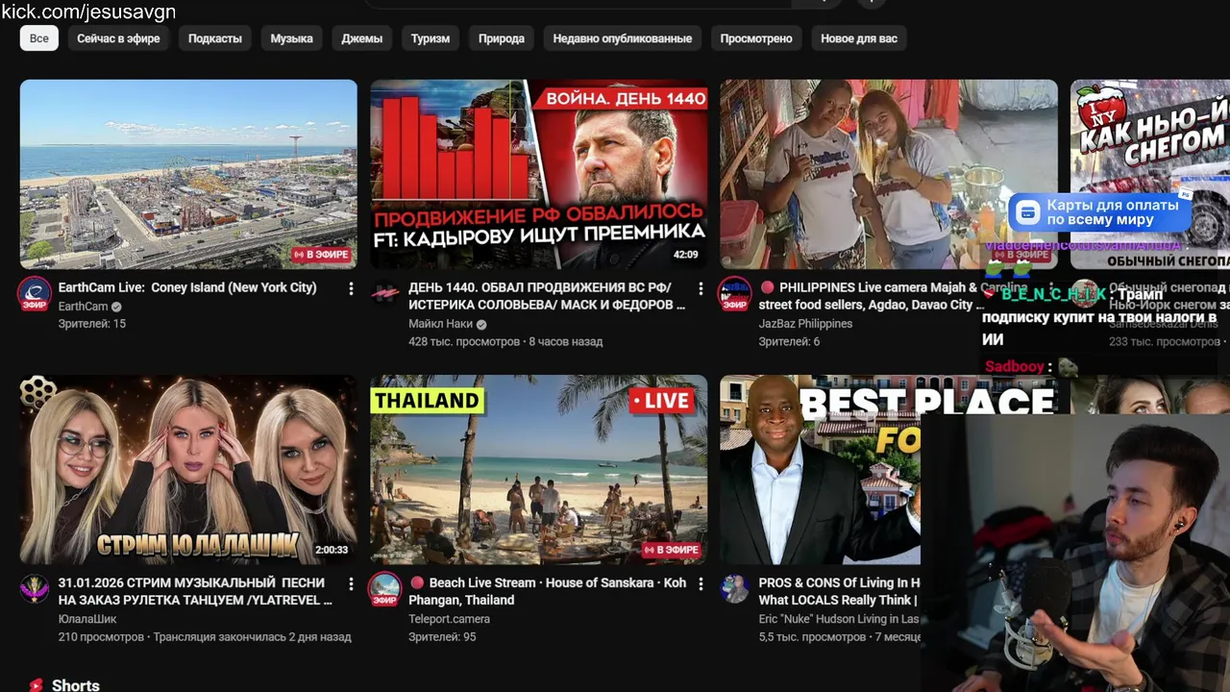Click the verified badge next to EarthCam

click(116, 307)
